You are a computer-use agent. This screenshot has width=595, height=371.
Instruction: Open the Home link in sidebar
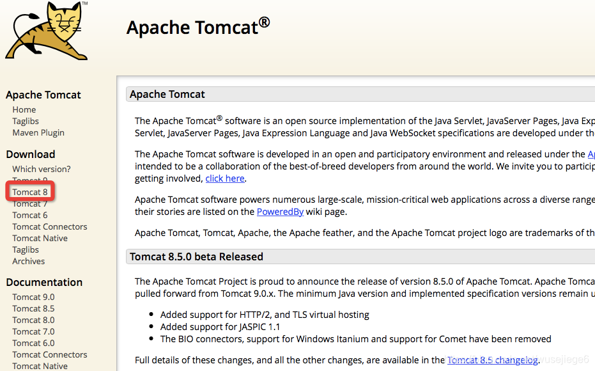click(x=24, y=110)
